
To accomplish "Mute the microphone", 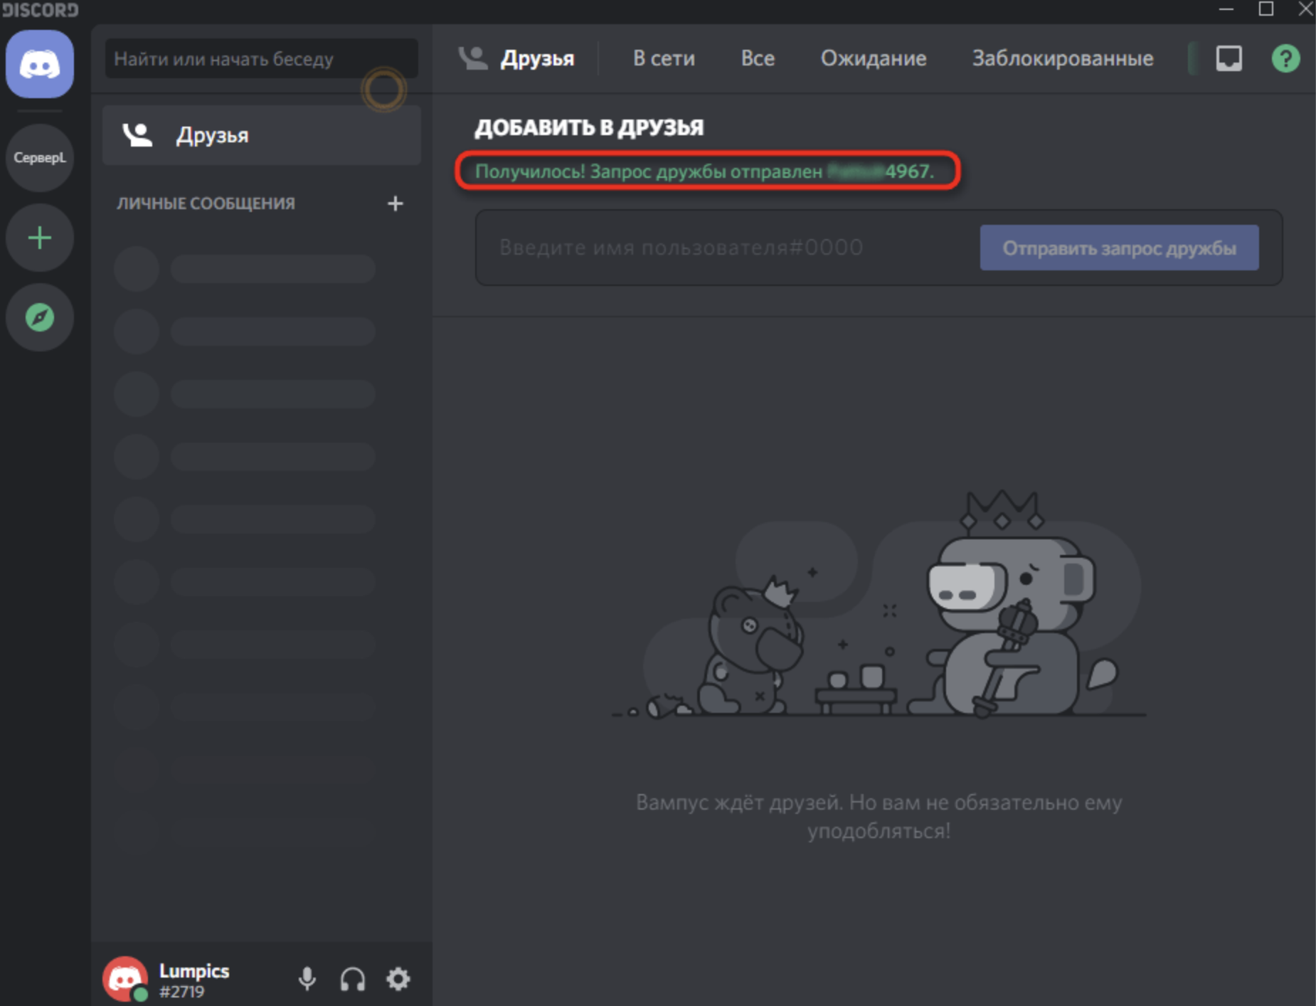I will (x=307, y=979).
